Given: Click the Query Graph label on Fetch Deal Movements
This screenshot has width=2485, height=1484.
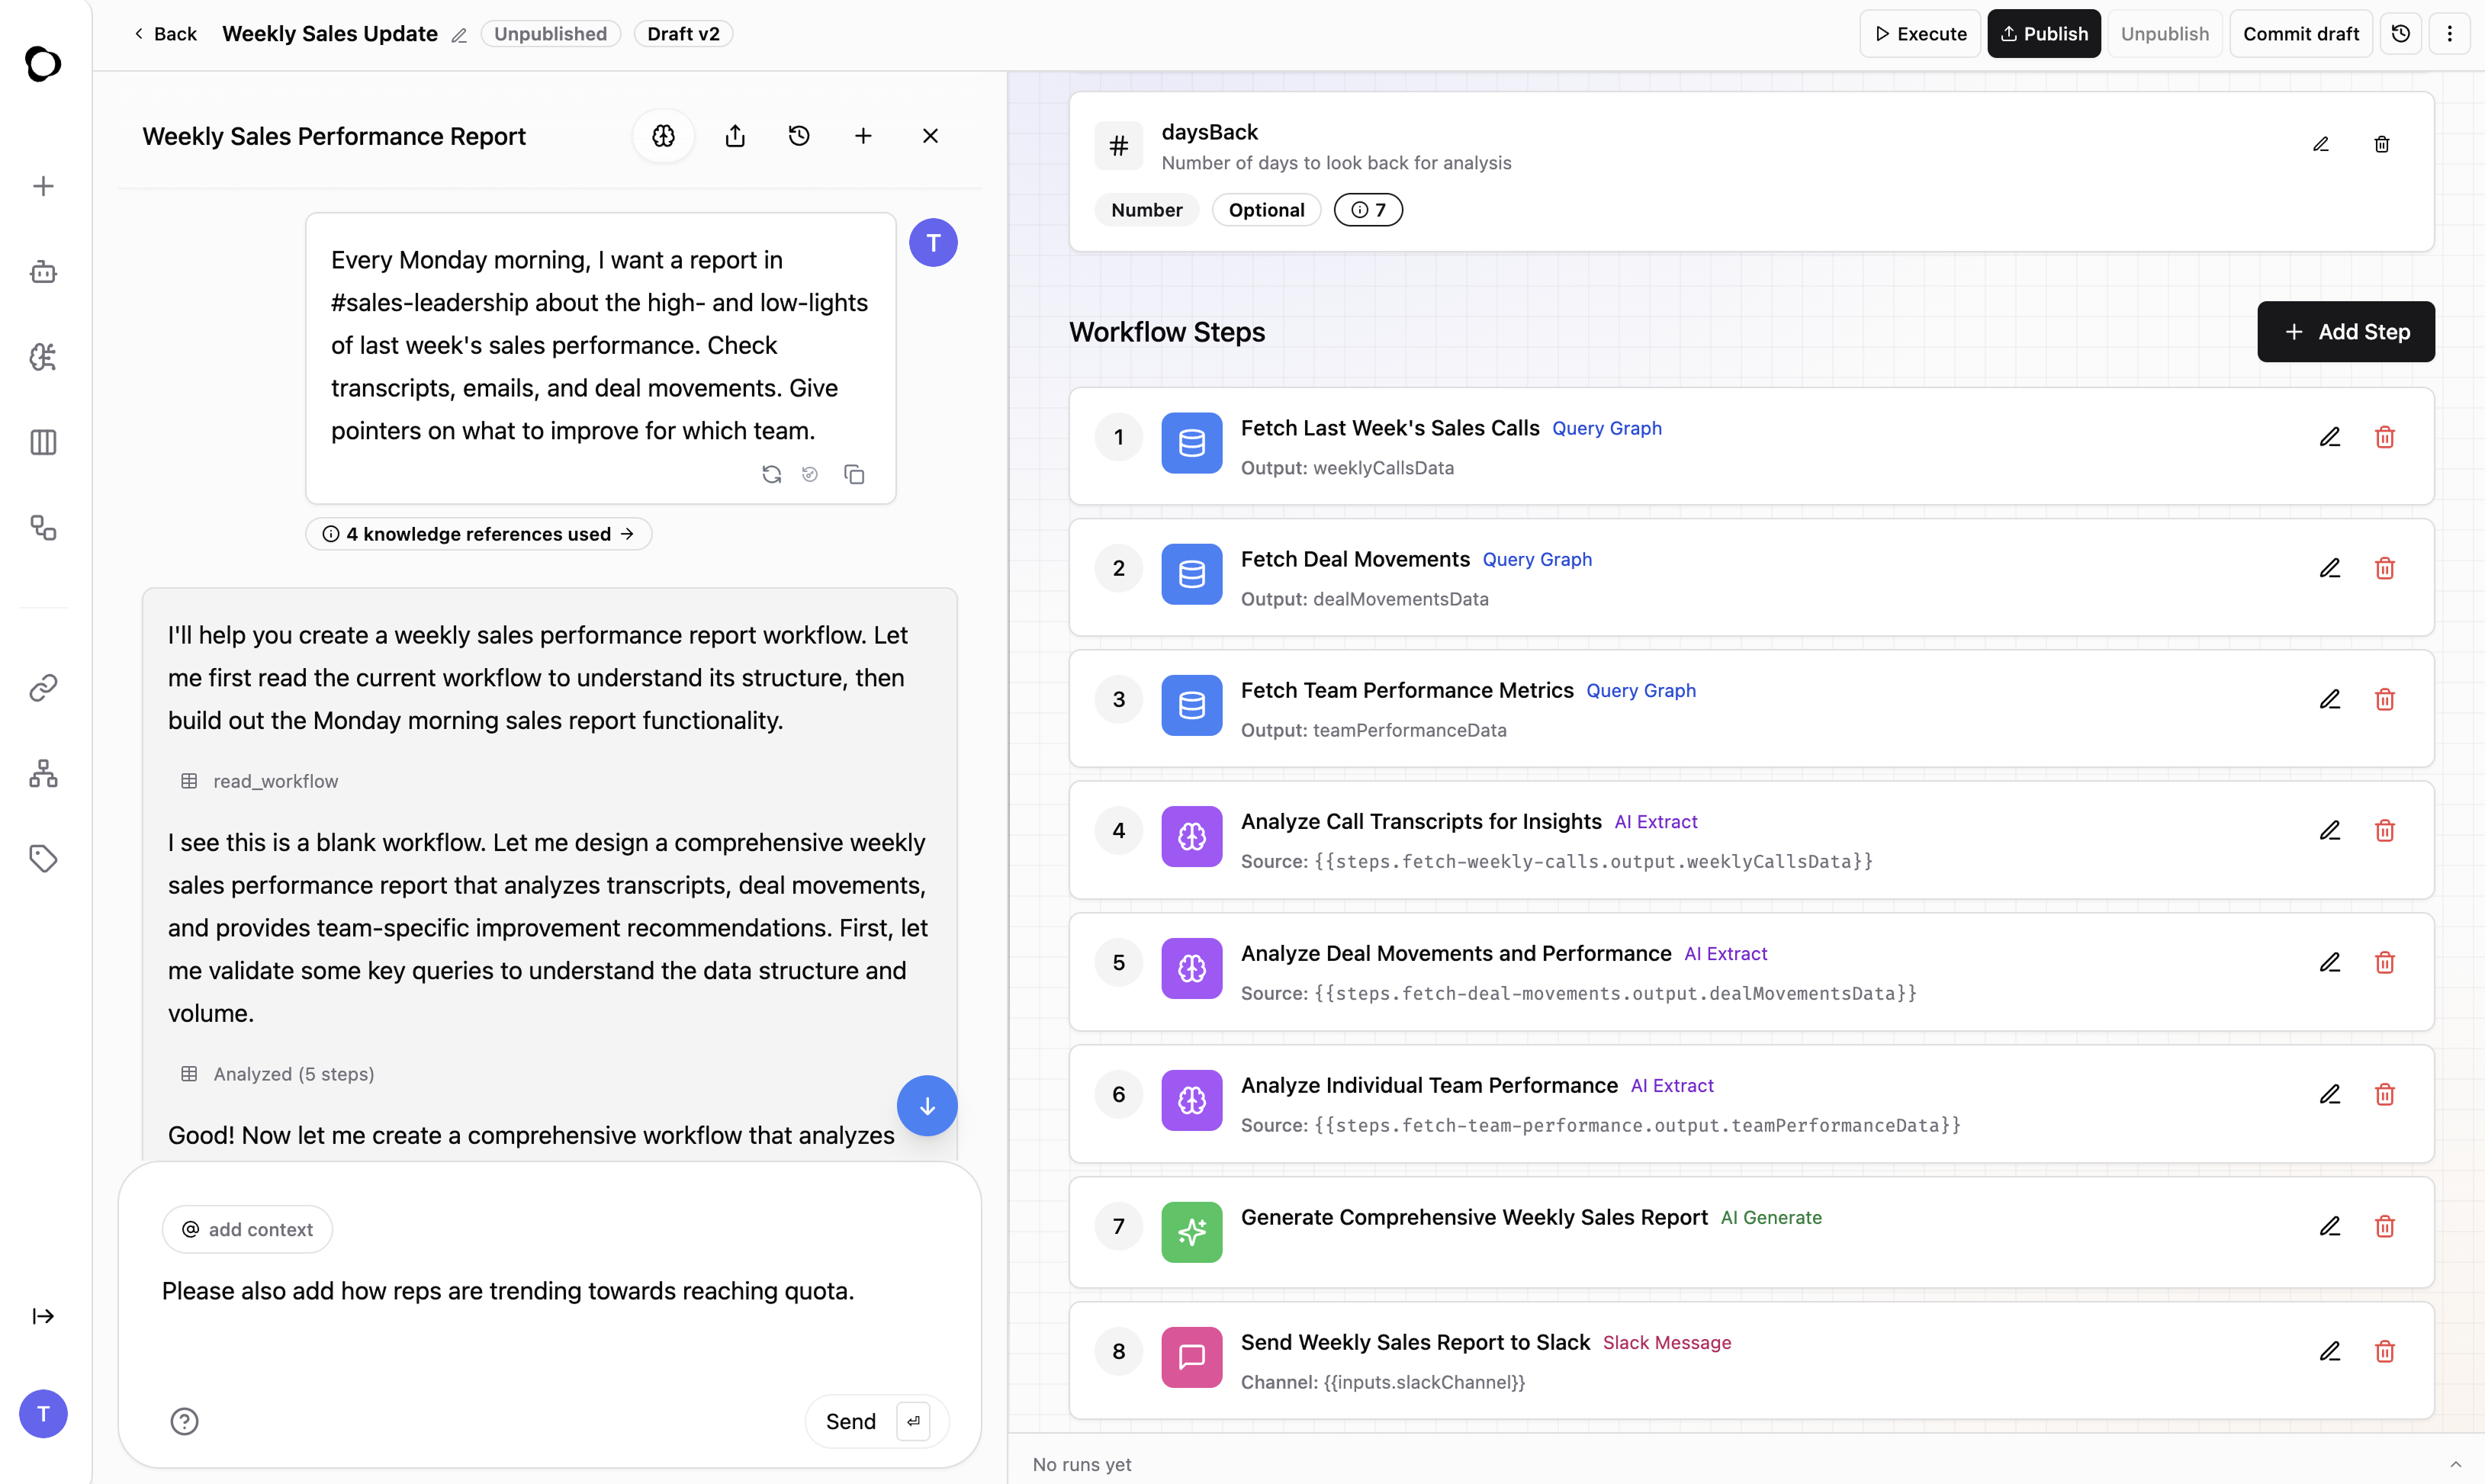Looking at the screenshot, I should click(1537, 560).
